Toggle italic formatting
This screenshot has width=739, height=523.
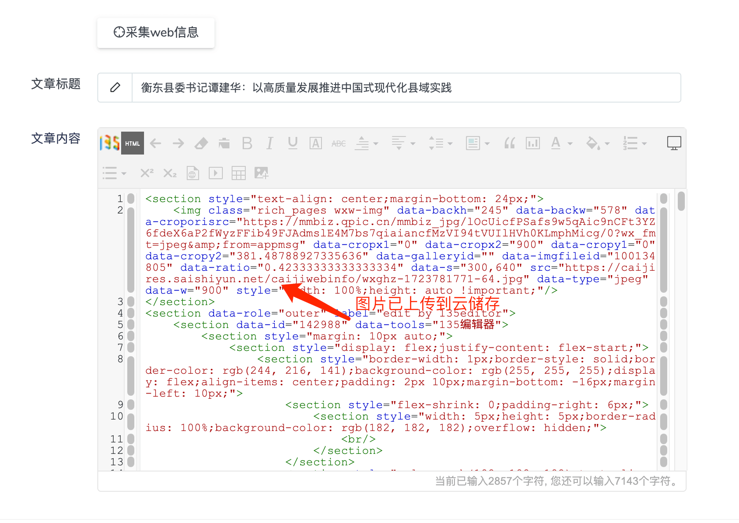click(270, 143)
